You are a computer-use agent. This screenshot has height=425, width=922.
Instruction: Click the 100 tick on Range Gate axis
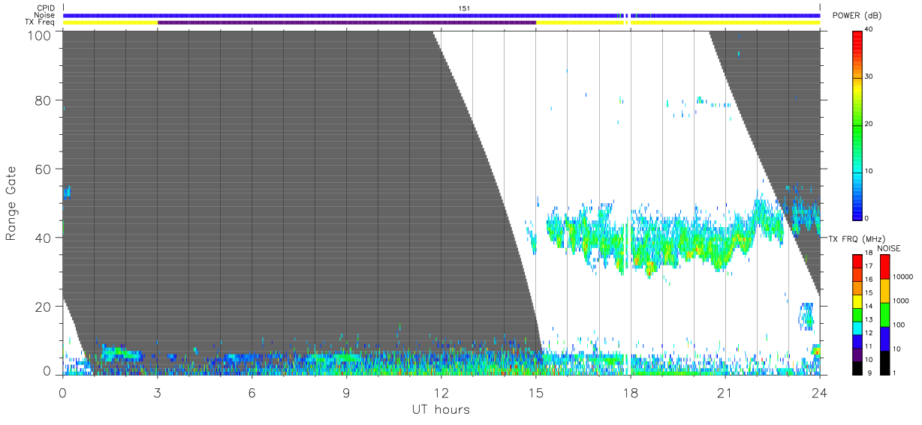tap(40, 34)
